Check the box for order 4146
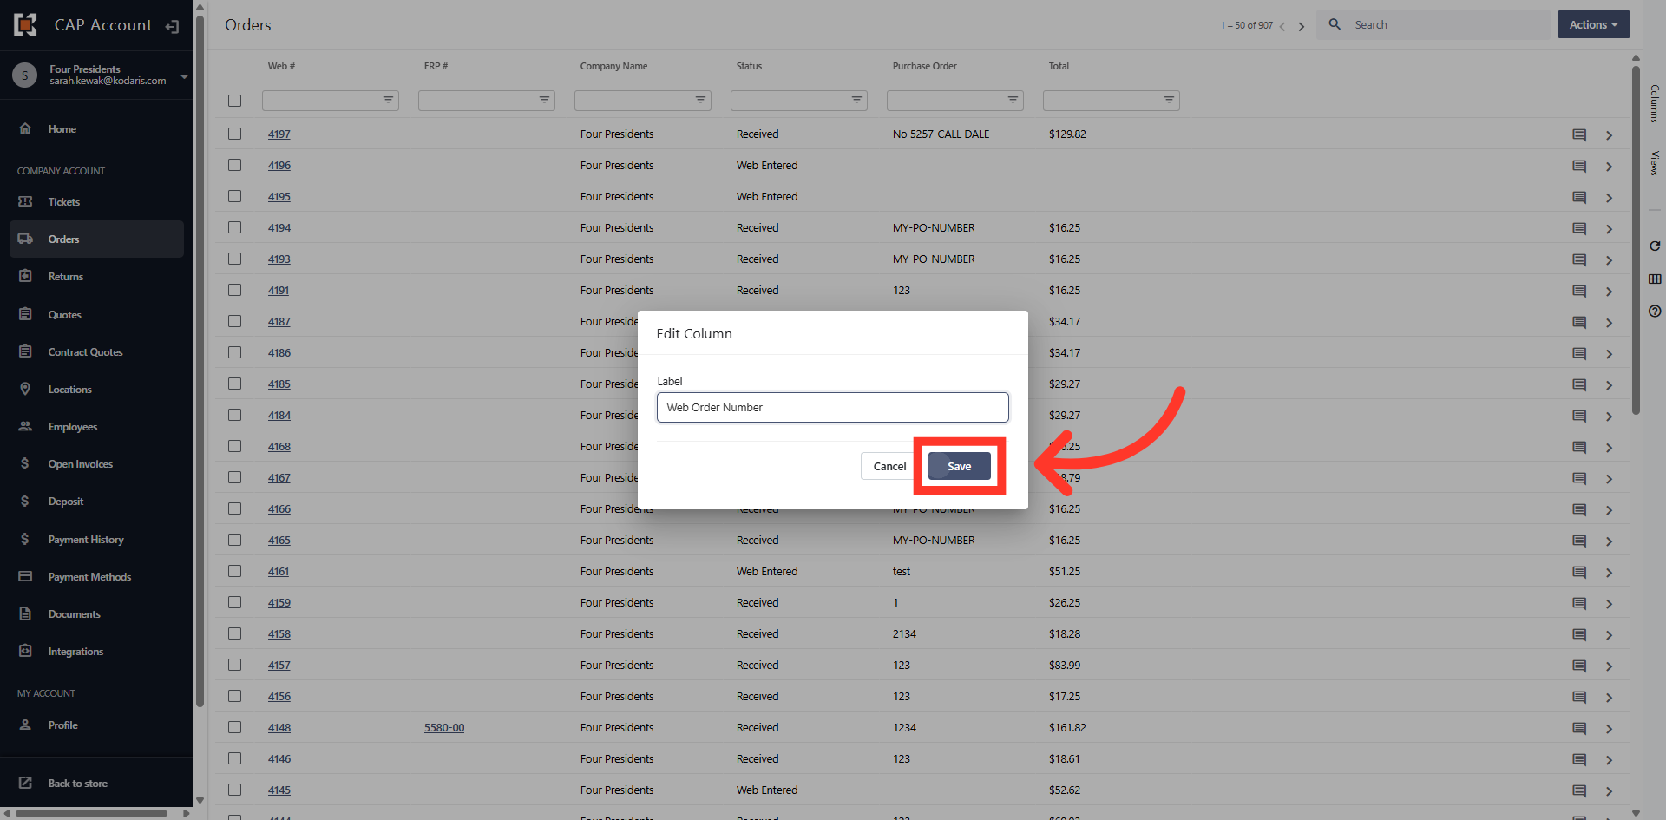This screenshot has height=820, width=1666. pos(234,758)
